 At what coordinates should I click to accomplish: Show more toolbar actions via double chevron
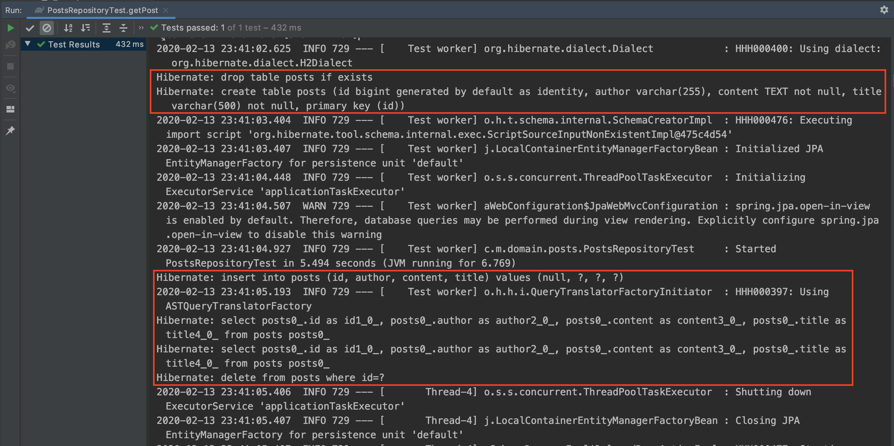click(x=141, y=28)
